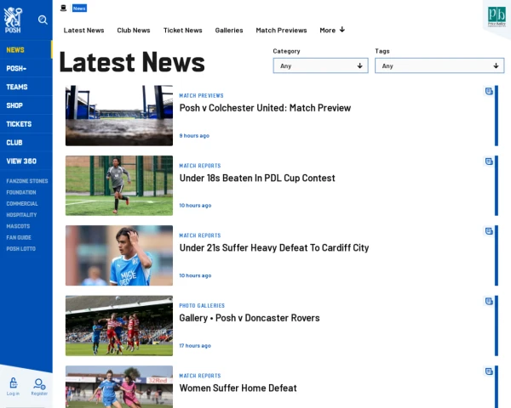This screenshot has height=408, width=511.
Task: Go to Fanzone Stones link
Action: (27, 181)
